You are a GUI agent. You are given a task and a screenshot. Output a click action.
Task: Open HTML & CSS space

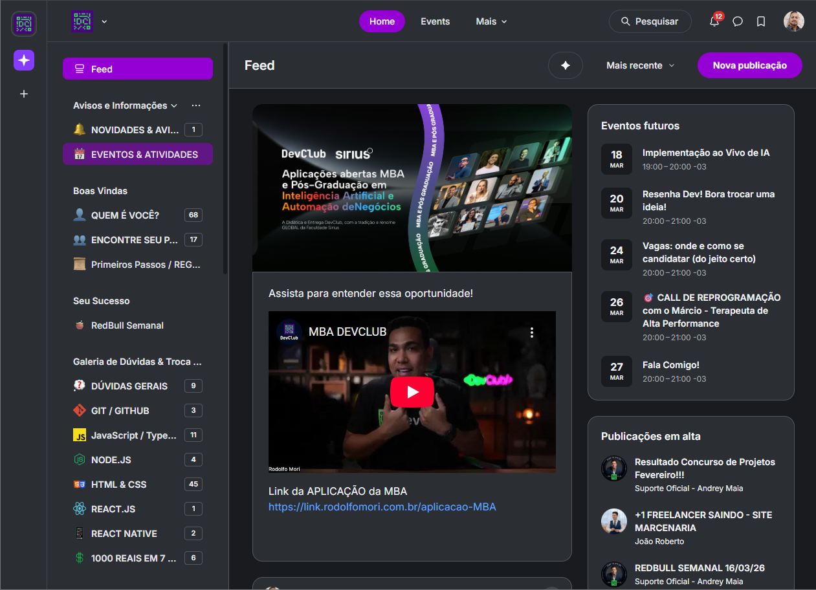[138, 485]
